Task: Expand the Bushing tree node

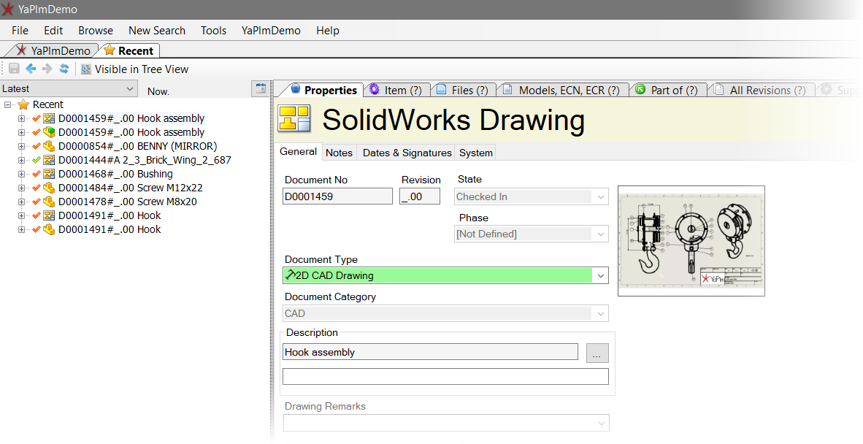Action: [x=21, y=174]
